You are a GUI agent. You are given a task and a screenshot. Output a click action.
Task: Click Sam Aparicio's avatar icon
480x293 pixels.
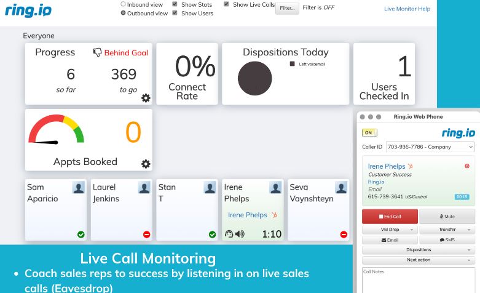click(79, 187)
